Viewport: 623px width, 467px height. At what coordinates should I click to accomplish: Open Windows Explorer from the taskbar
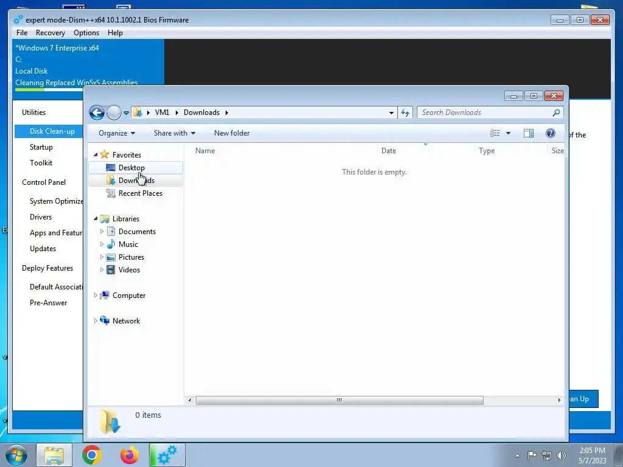[54, 455]
